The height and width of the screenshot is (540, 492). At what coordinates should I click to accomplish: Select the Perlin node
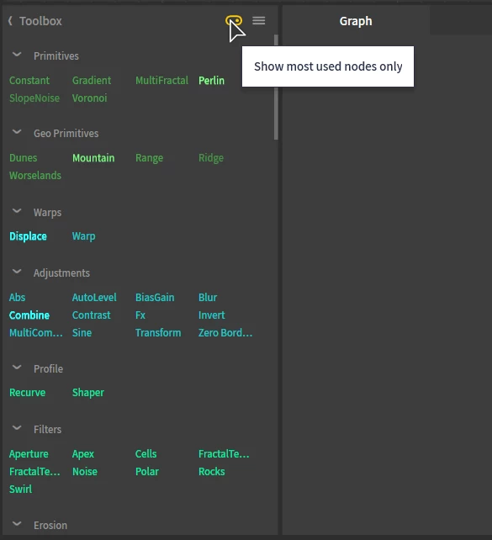(x=211, y=81)
